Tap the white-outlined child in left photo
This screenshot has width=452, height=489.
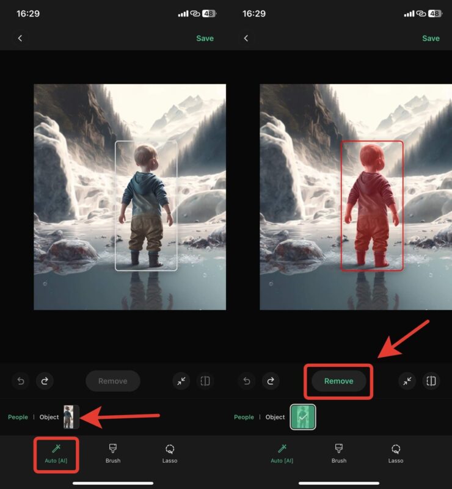146,206
